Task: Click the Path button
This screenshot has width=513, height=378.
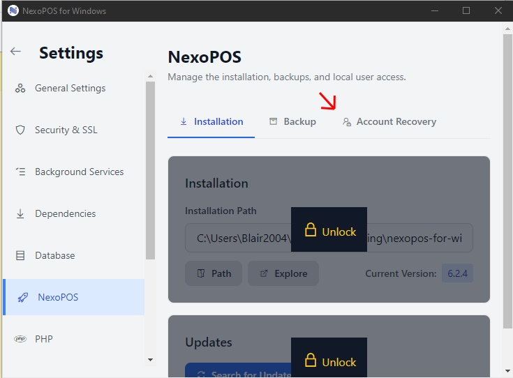Action: point(214,273)
